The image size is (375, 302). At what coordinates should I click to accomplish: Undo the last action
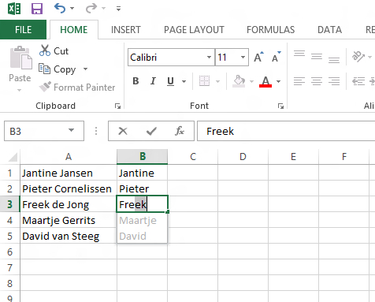pyautogui.click(x=60, y=8)
